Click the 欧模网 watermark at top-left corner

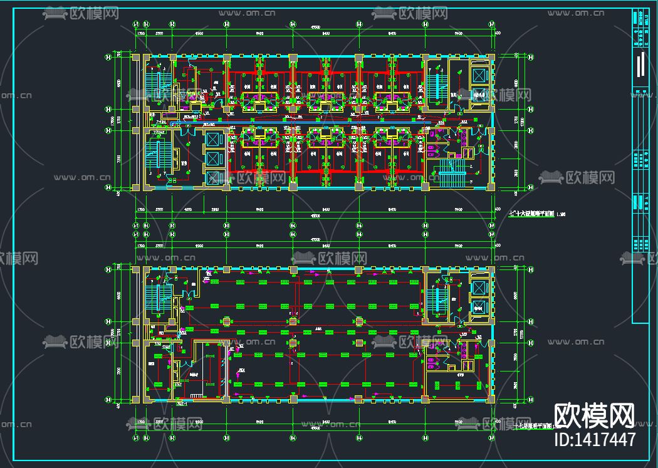[x=81, y=13]
